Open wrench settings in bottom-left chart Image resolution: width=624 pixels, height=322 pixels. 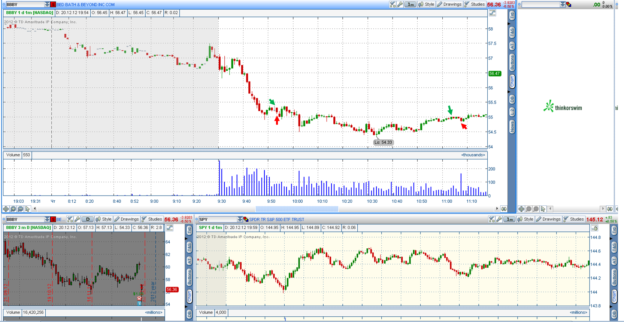pyautogui.click(x=77, y=219)
